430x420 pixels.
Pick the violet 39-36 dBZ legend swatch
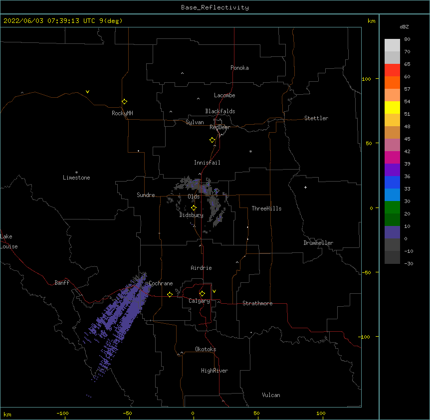tap(392, 170)
